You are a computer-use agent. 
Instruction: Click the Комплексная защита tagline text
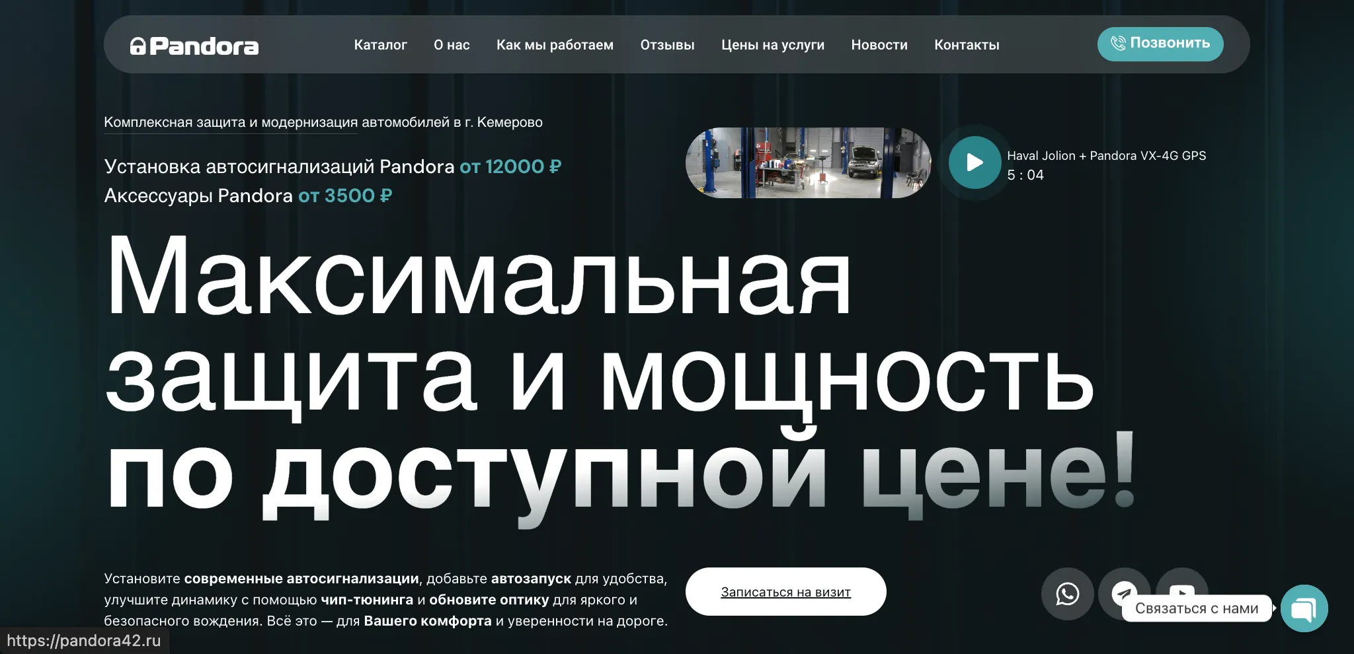323,122
